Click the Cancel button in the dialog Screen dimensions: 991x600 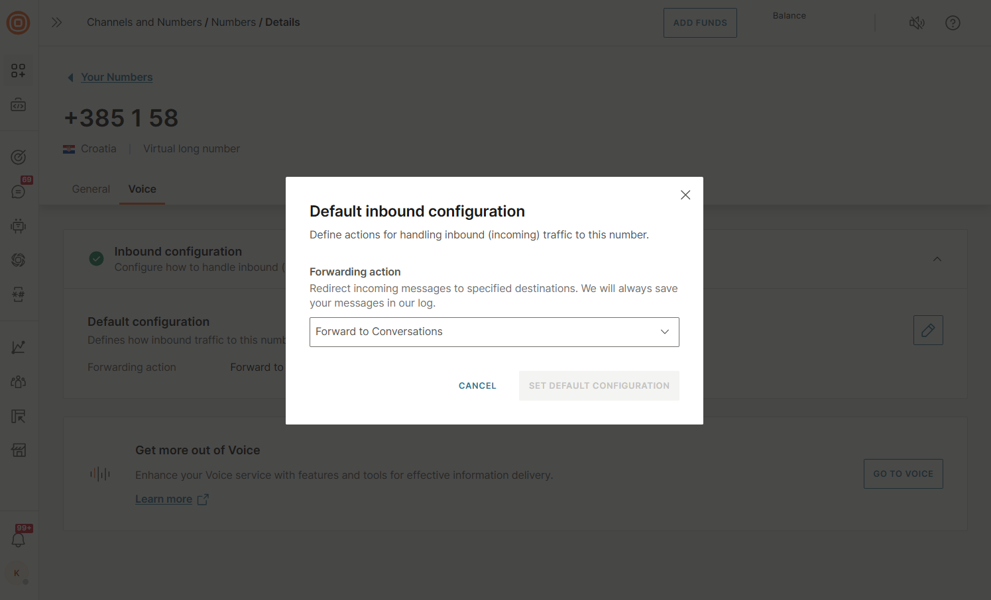[x=477, y=385]
